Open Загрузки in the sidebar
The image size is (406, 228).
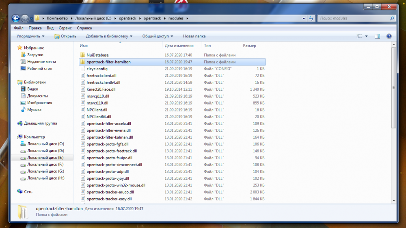(x=35, y=55)
